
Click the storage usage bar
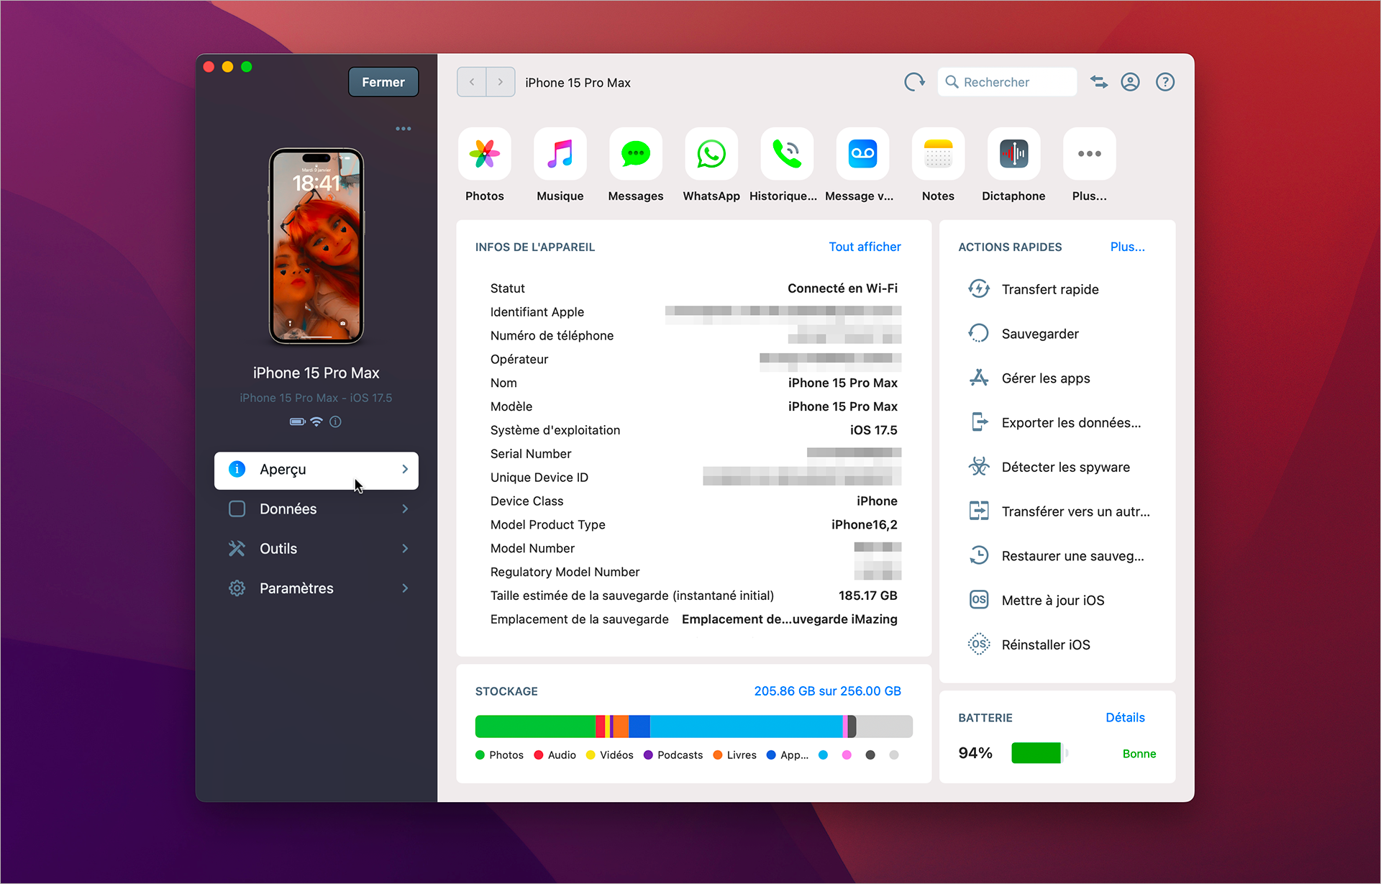pos(693,726)
